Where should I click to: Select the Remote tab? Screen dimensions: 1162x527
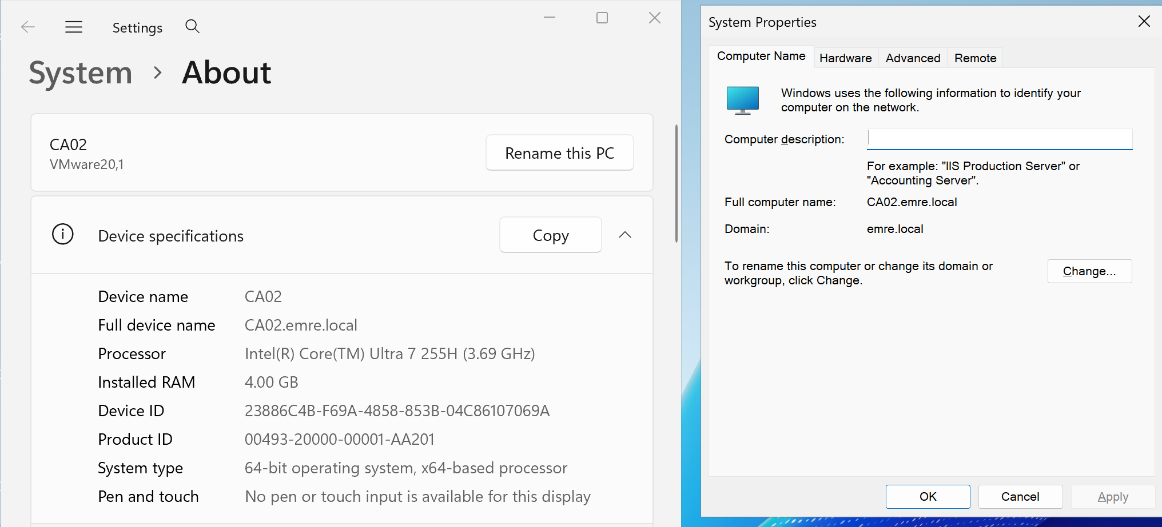point(975,58)
